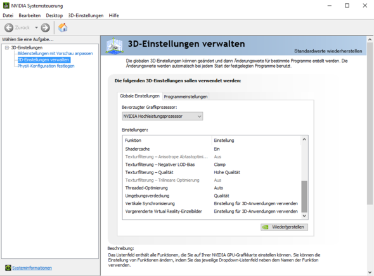The width and height of the screenshot is (374, 276).
Task: Select Texturfilterung – Anisotrope Abtastoptimierung row
Action: pyautogui.click(x=212, y=157)
